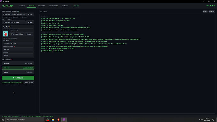This screenshot has height=122, width=217.
Task: Select Linux AppImage build target
Action: (x=18, y=72)
